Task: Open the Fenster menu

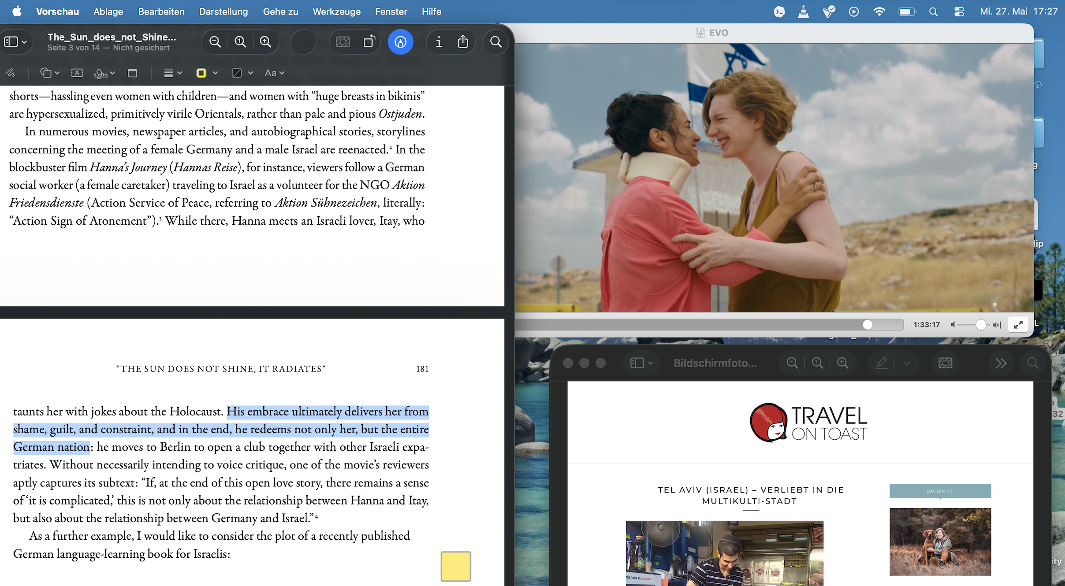Action: (x=391, y=11)
